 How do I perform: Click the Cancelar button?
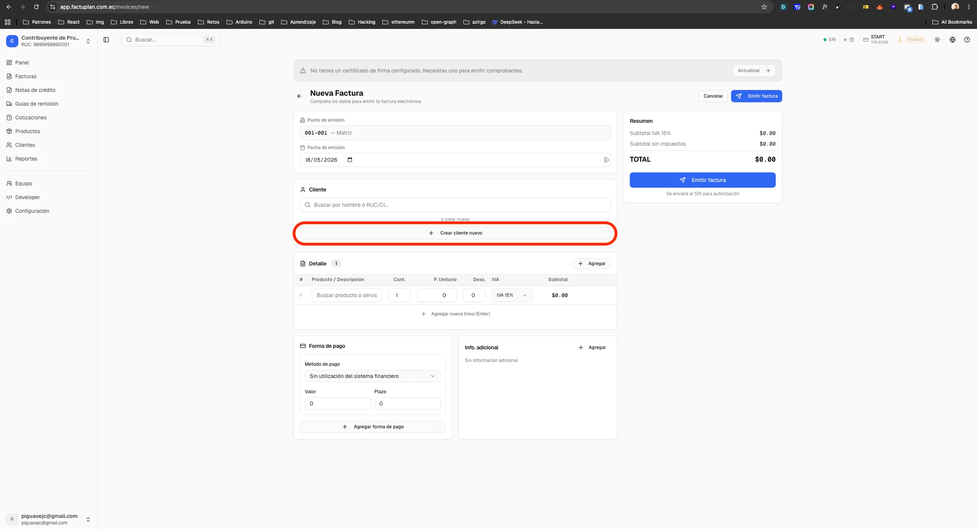(x=713, y=96)
